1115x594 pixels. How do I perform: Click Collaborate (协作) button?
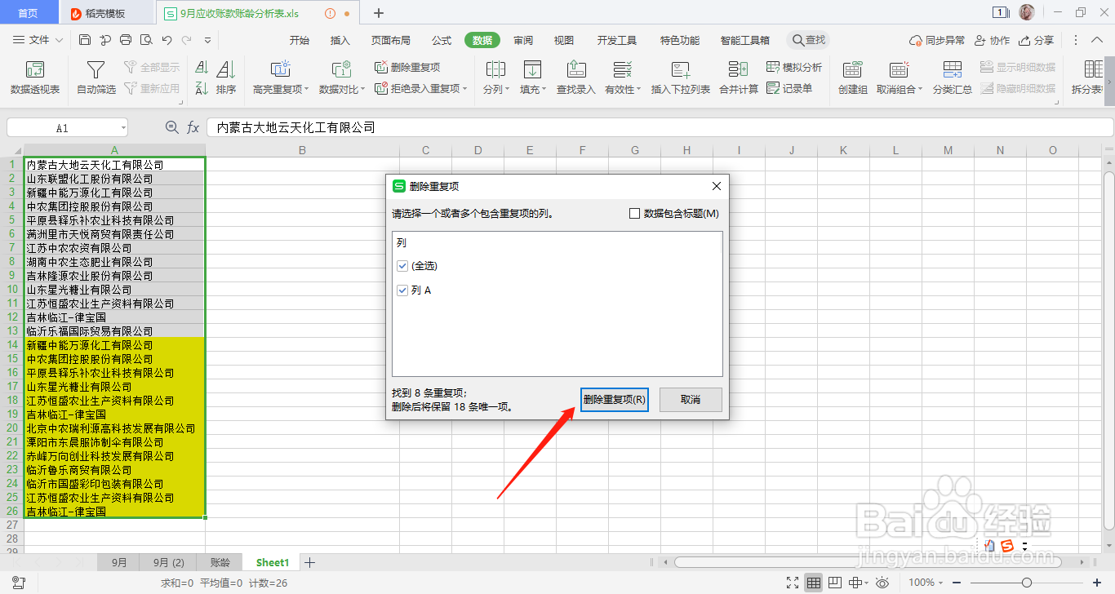tap(991, 40)
